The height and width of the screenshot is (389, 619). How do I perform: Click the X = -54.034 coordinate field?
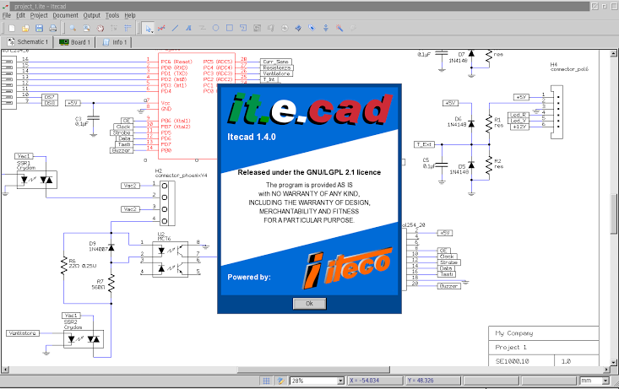[x=376, y=381]
